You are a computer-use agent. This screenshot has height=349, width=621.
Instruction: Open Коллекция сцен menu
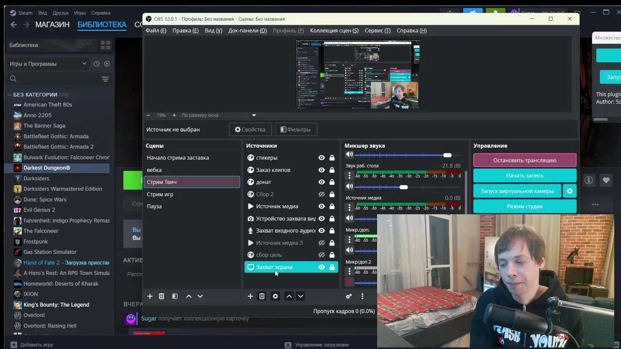click(334, 31)
